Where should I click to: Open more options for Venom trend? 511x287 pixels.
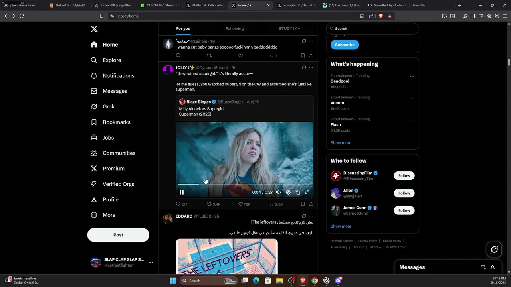coord(412,98)
